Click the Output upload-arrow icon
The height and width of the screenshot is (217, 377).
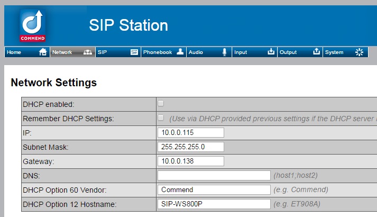(316, 52)
